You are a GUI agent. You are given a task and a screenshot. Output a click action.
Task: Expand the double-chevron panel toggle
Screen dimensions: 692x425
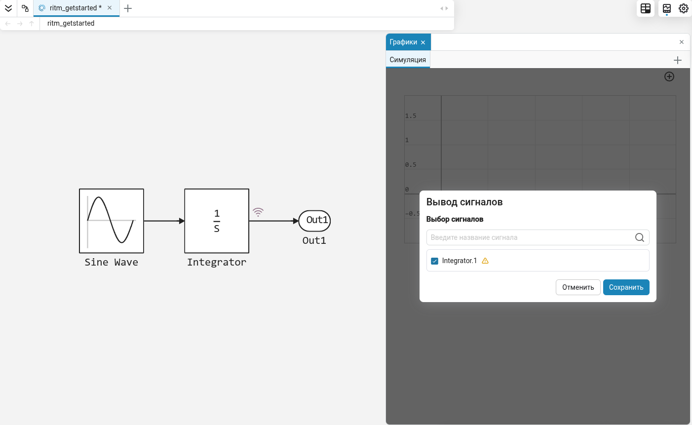[8, 8]
